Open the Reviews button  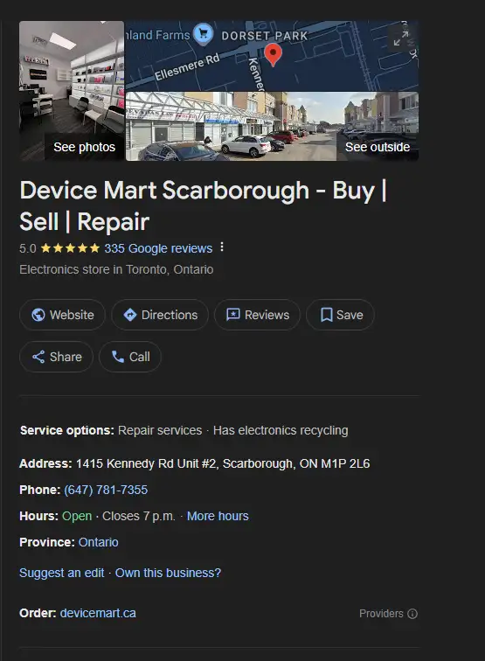[257, 315]
